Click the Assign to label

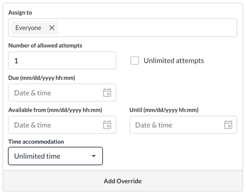coord(20,12)
